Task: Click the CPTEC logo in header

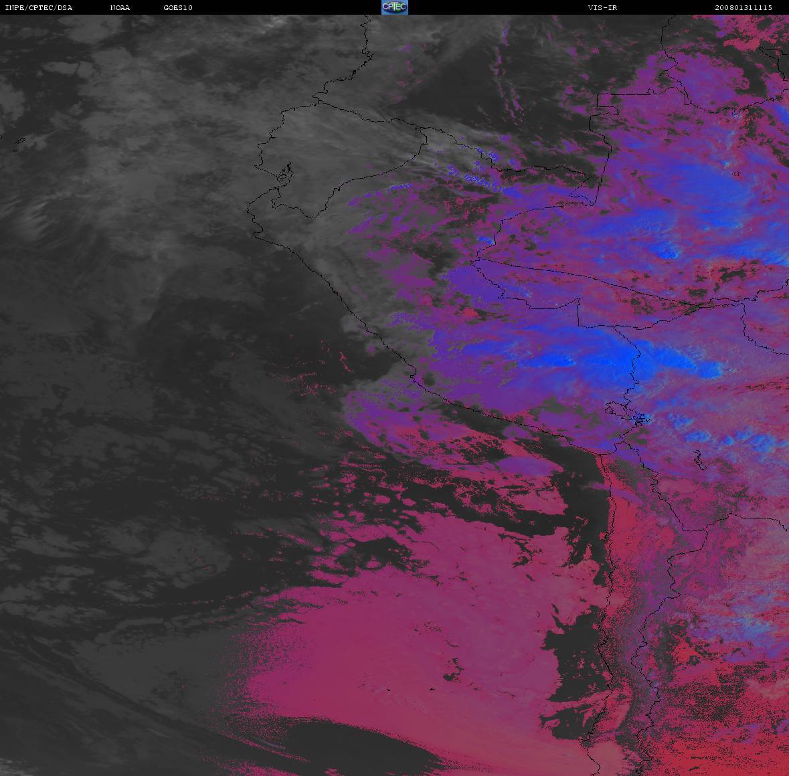Action: [x=395, y=7]
